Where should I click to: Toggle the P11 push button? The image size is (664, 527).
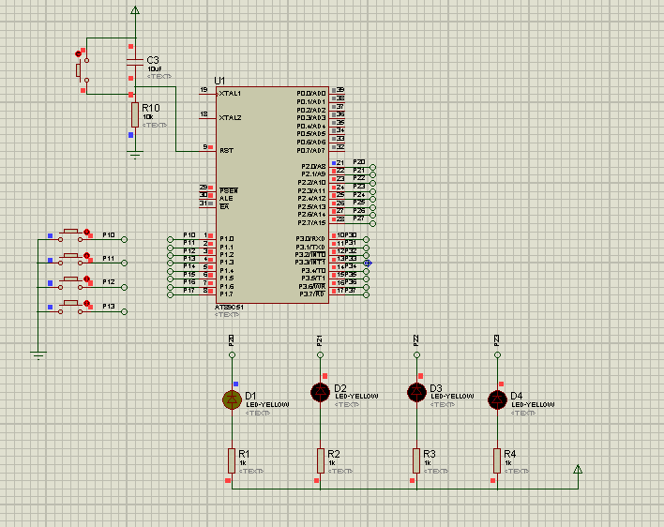(x=71, y=256)
